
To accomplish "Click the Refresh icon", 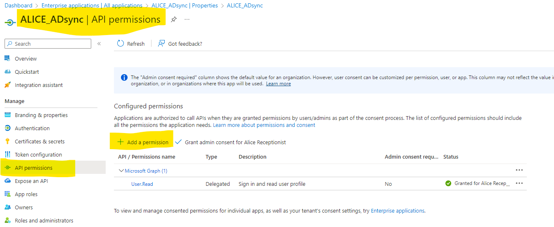I will 121,44.
